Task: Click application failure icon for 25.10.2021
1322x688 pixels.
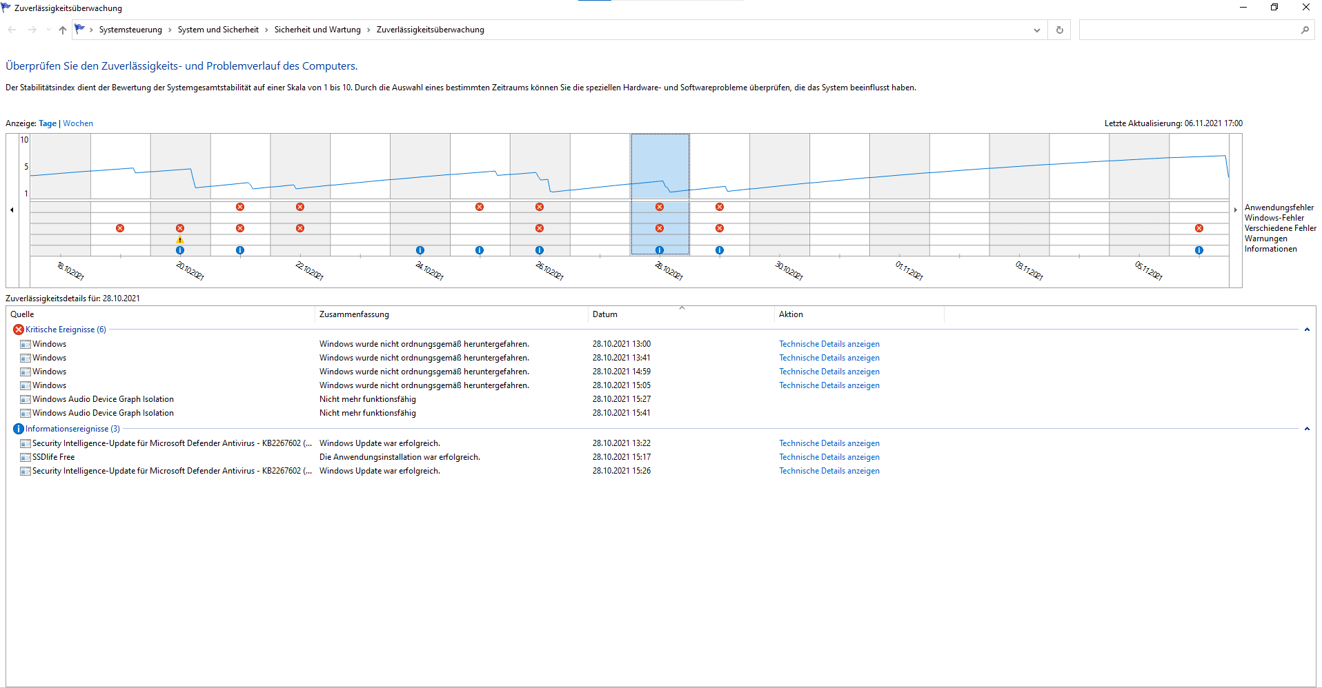Action: click(x=480, y=207)
